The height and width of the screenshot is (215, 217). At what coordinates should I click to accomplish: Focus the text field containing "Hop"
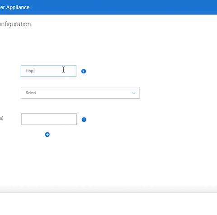[x=48, y=71]
